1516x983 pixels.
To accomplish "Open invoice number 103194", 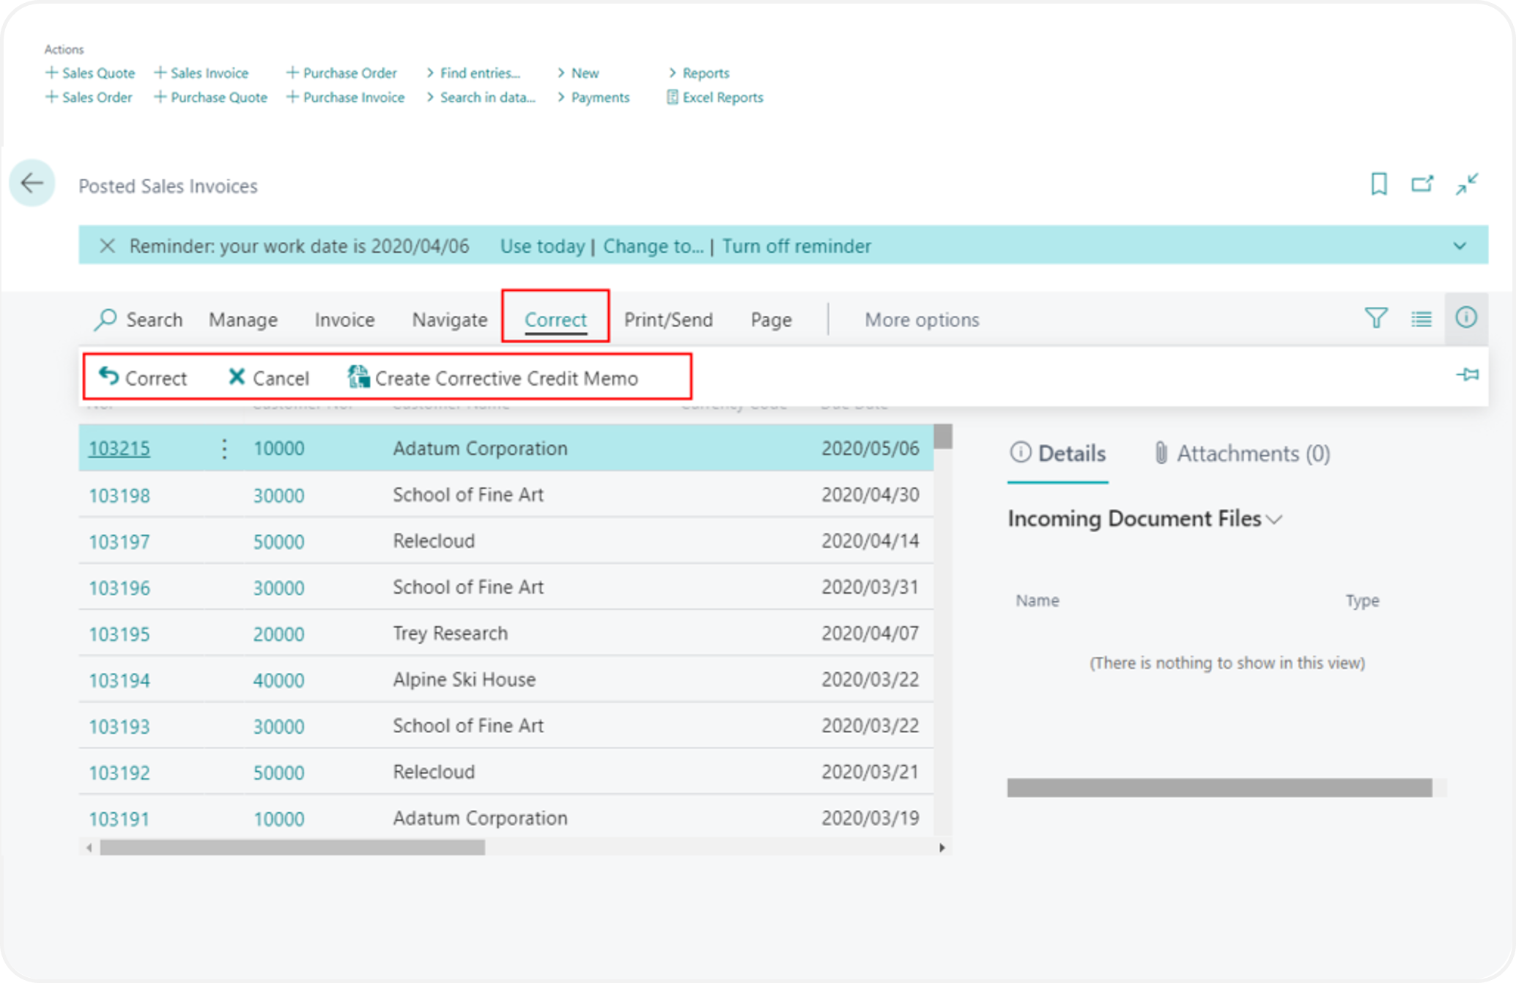I will pos(119,680).
